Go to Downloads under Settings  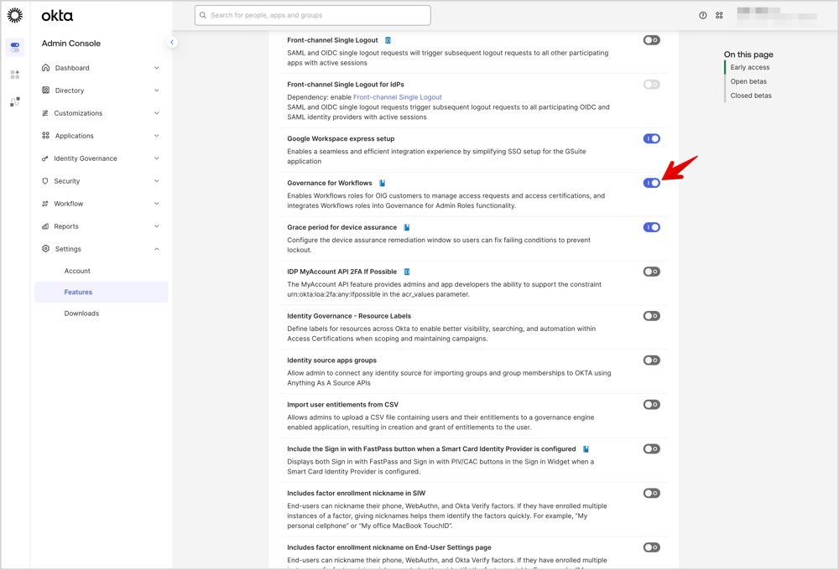(x=81, y=313)
